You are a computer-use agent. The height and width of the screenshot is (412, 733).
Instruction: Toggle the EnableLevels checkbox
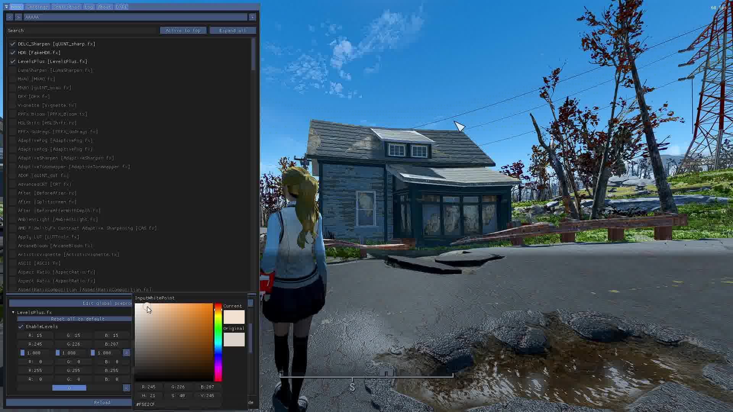pos(21,327)
